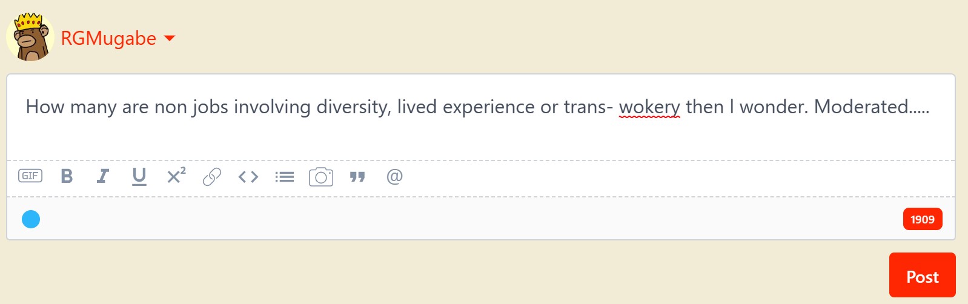Click the crowned monkey avatar
The width and height of the screenshot is (968, 304).
(30, 37)
